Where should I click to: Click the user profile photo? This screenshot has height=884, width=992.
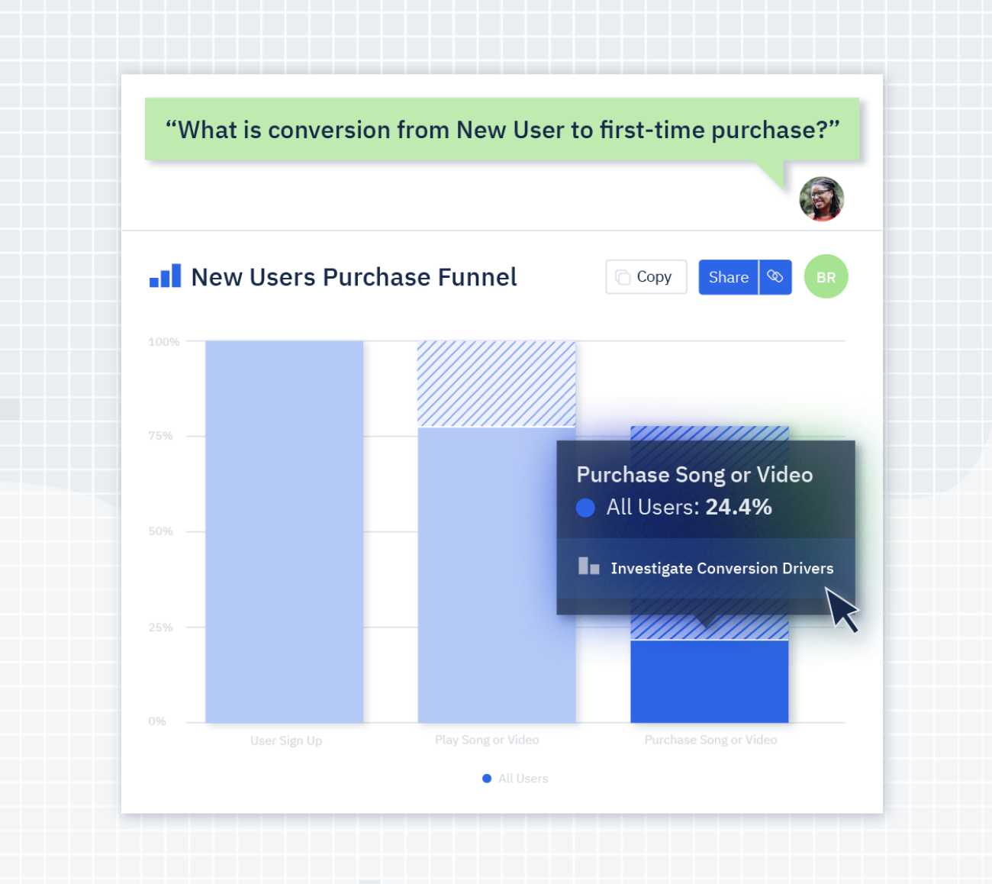click(x=821, y=199)
